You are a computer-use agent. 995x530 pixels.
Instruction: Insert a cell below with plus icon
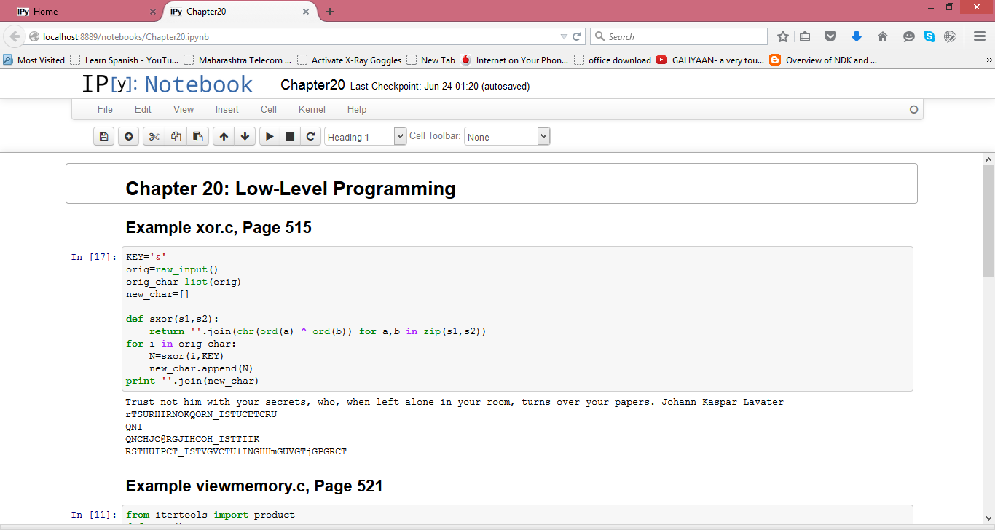pyautogui.click(x=129, y=136)
